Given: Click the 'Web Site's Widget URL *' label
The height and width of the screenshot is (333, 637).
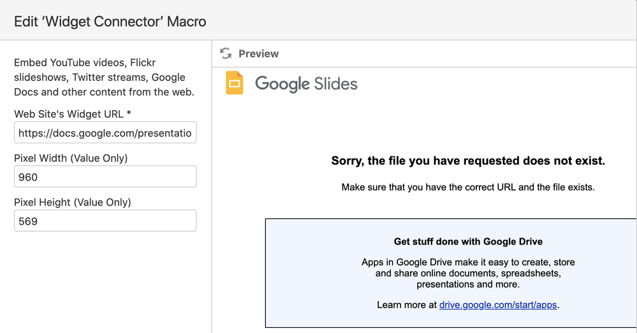Looking at the screenshot, I should pos(72,114).
